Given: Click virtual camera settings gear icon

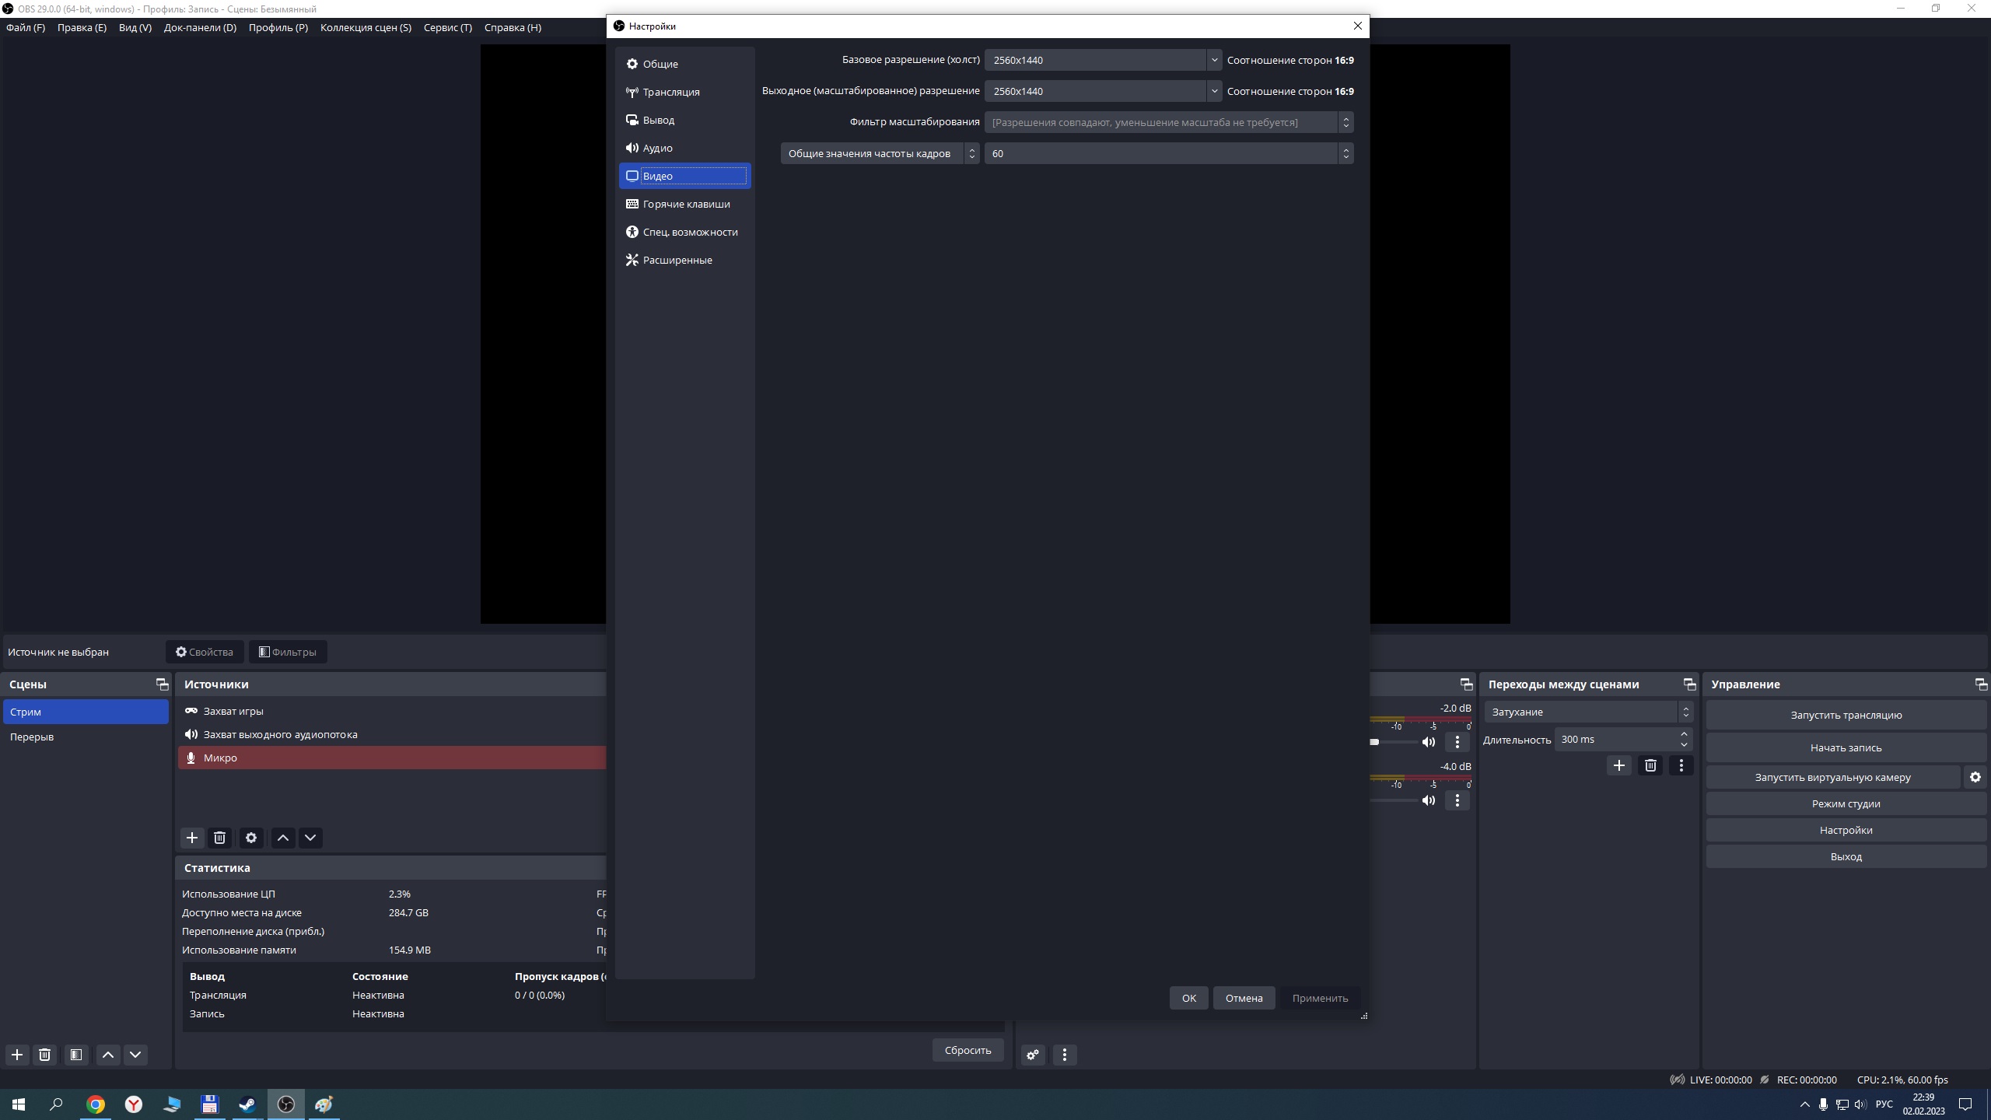Looking at the screenshot, I should pos(1975,777).
